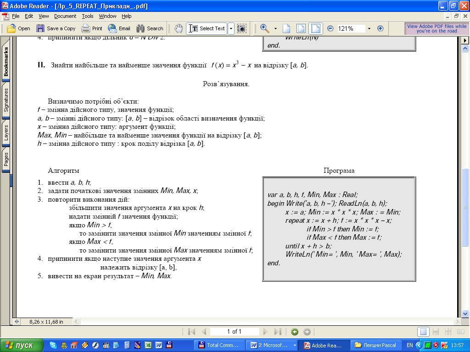The height and width of the screenshot is (352, 470).
Task: Click the Email toolbar button
Action: (119, 28)
